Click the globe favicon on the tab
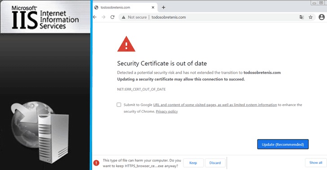Image resolution: width=327 pixels, height=170 pixels. pyautogui.click(x=96, y=8)
